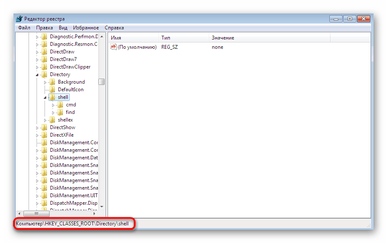Close the Registry Editor window
Image resolution: width=387 pixels, height=243 pixels.
pyautogui.click(x=363, y=19)
